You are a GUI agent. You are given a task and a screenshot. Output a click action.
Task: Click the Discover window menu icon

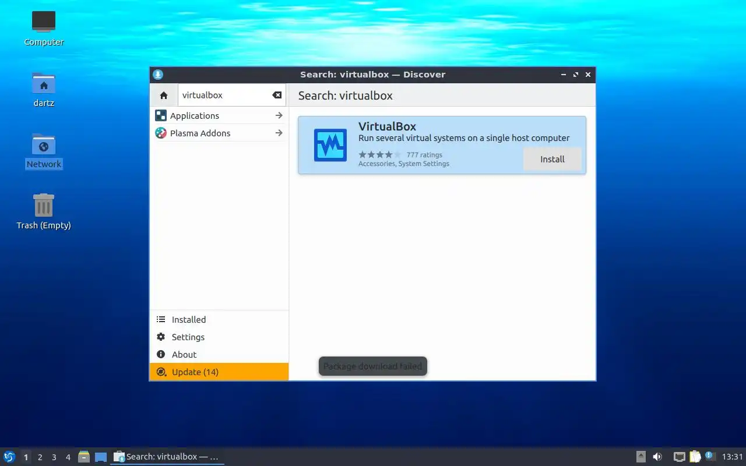click(x=158, y=75)
